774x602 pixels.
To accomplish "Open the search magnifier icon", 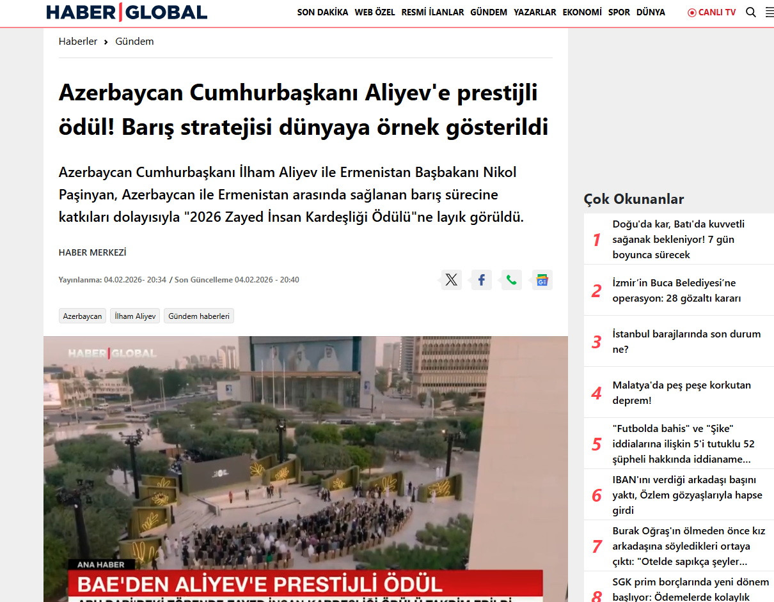I will pos(751,12).
